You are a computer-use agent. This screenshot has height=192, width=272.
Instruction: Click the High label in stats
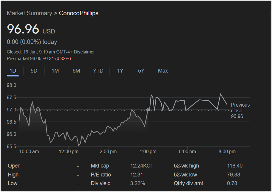click(13, 174)
